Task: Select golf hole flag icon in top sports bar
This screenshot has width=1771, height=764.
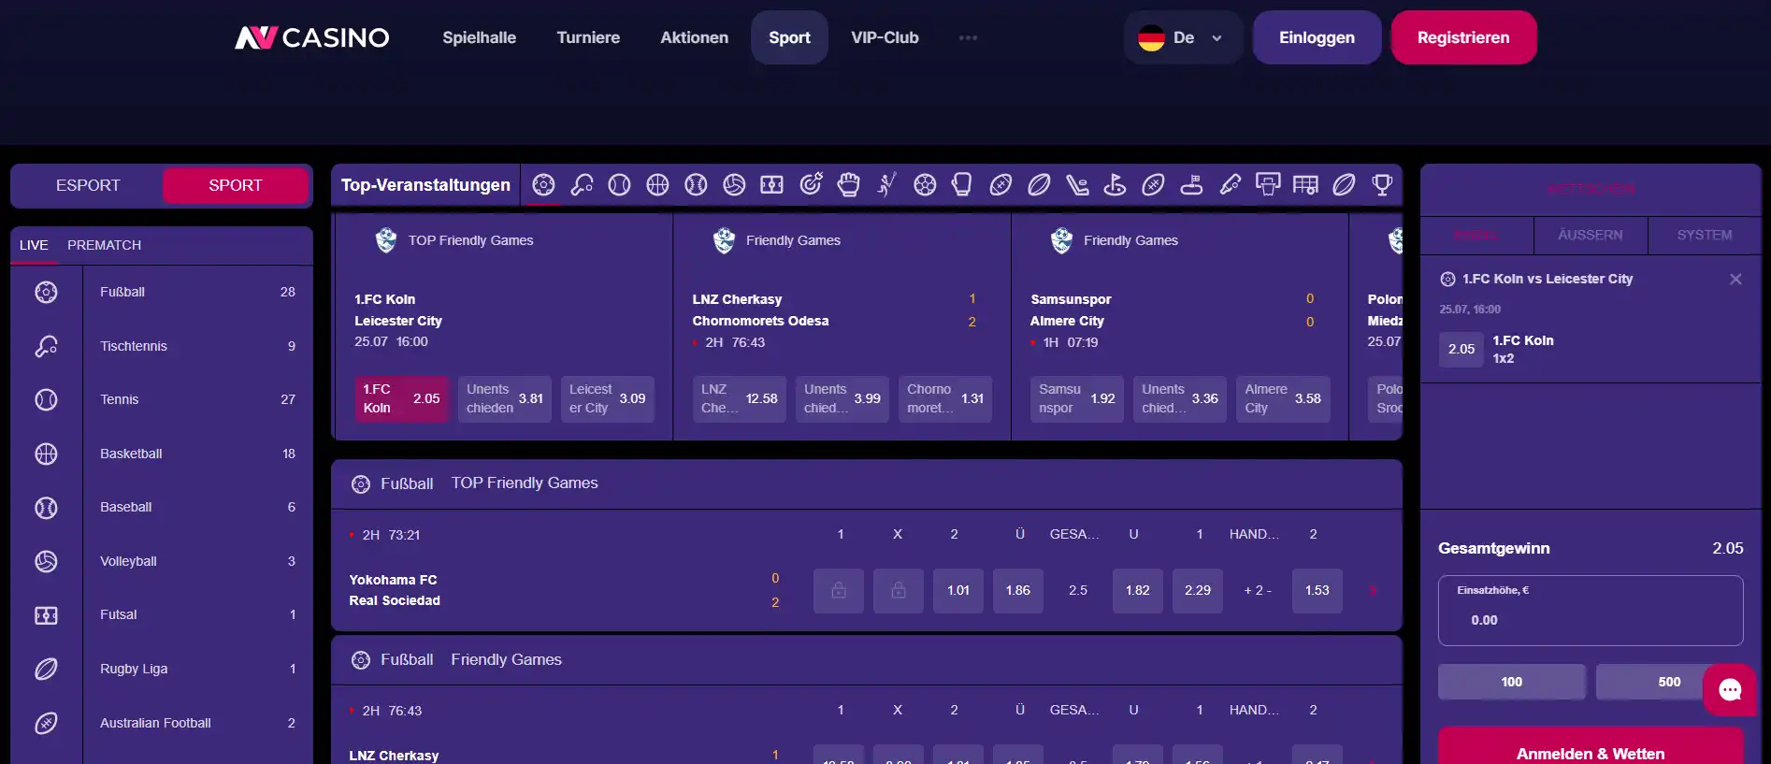Action: pyautogui.click(x=1115, y=184)
